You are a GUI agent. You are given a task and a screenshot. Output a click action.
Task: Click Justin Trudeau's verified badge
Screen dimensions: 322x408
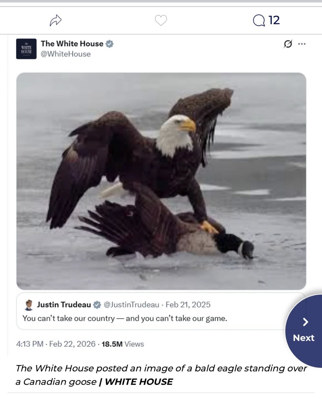(x=97, y=305)
